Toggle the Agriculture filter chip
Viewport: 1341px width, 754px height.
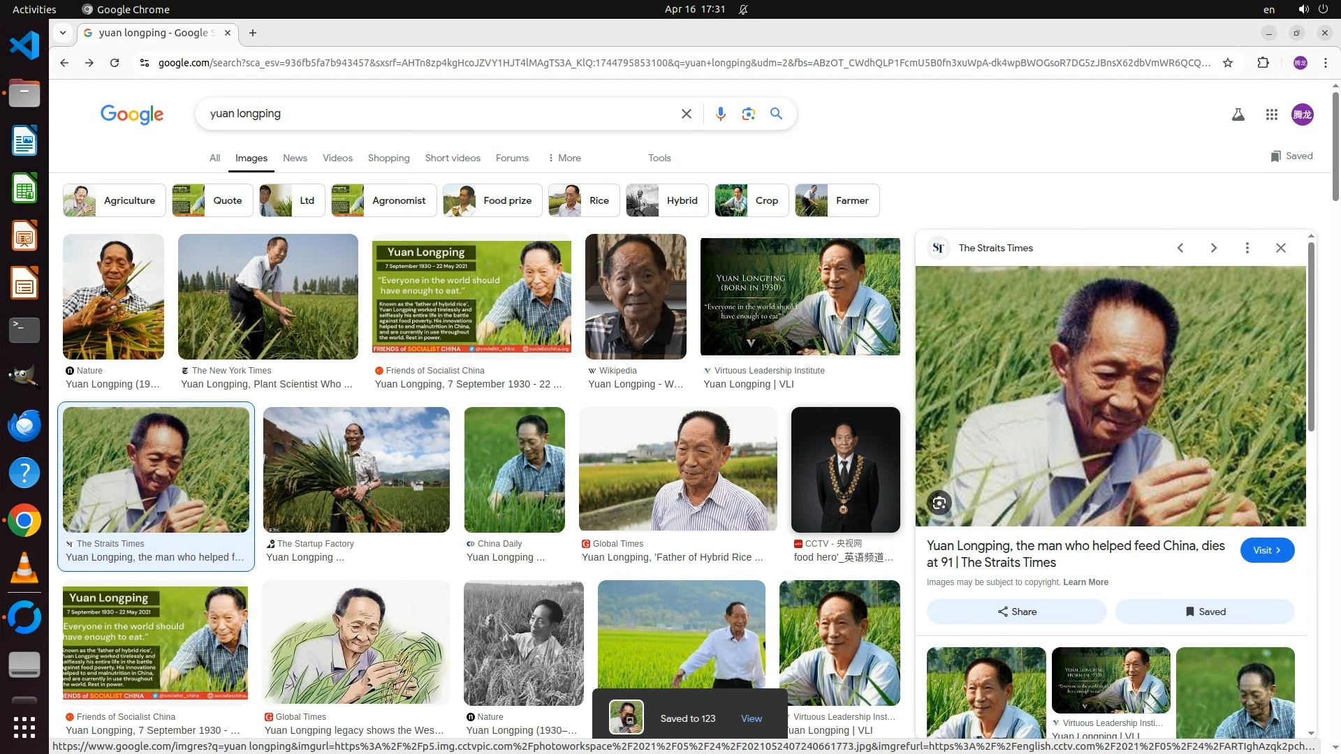[x=115, y=200]
